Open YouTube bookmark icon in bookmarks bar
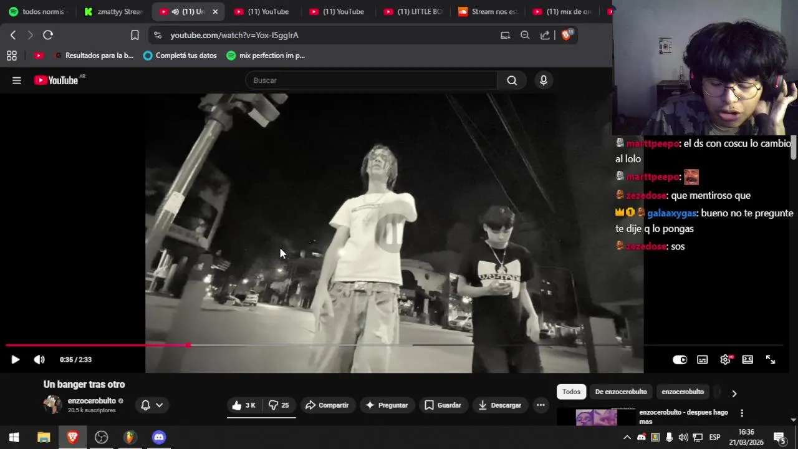Image resolution: width=798 pixels, height=449 pixels. click(39, 56)
